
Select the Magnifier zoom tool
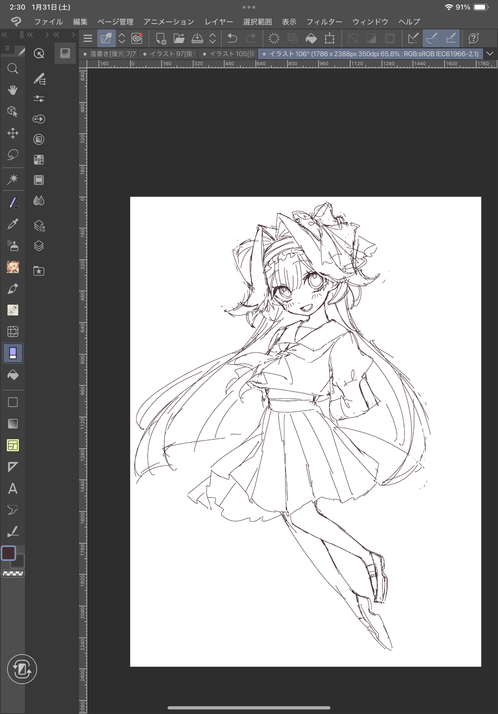coord(13,69)
